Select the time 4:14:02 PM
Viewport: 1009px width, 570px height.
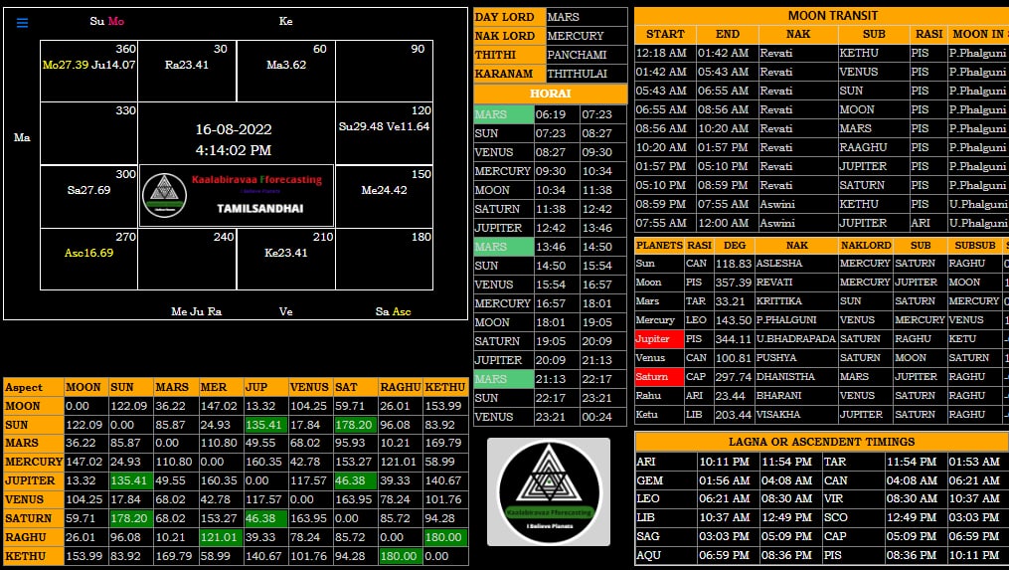(x=234, y=151)
